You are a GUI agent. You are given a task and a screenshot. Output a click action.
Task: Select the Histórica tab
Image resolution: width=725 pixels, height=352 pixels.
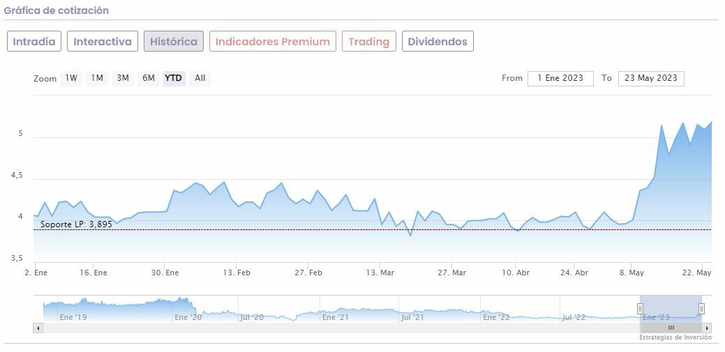pos(174,41)
